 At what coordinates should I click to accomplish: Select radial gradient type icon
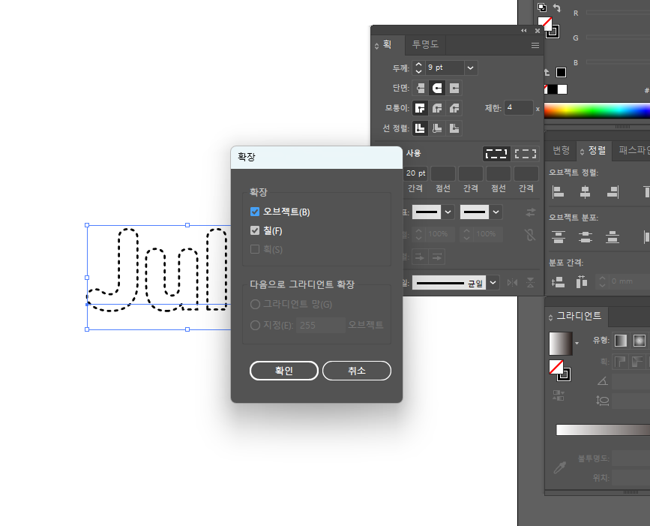(x=640, y=341)
